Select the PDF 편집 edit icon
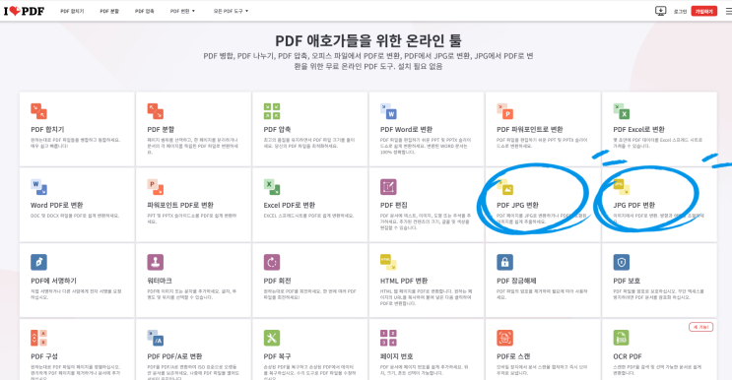The image size is (732, 380). (388, 186)
